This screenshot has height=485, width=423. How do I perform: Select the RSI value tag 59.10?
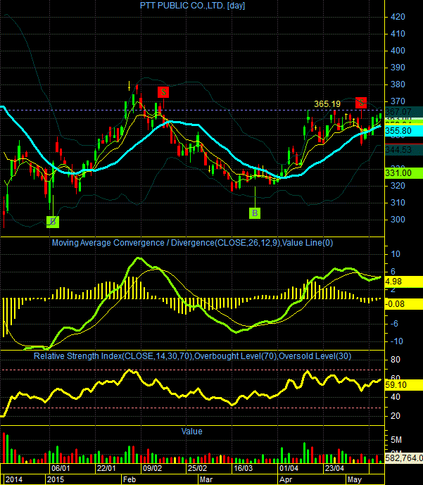point(404,385)
